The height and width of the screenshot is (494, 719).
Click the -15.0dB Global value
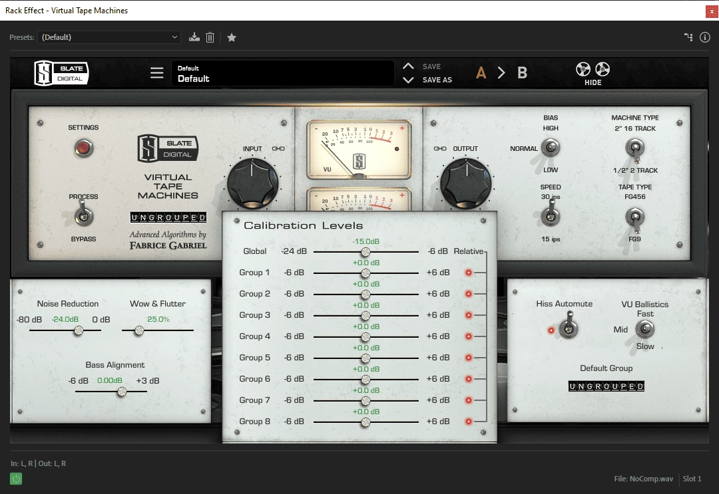[366, 241]
